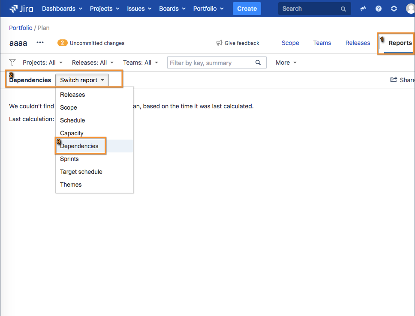Expand the Projects top menu
The width and height of the screenshot is (415, 316).
click(x=105, y=9)
